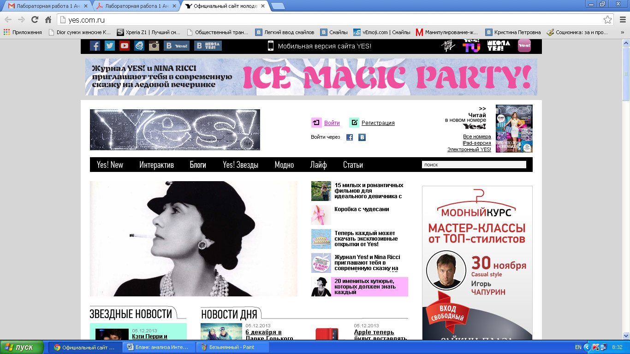Open the Twitter icon in top bar

pyautogui.click(x=110, y=46)
